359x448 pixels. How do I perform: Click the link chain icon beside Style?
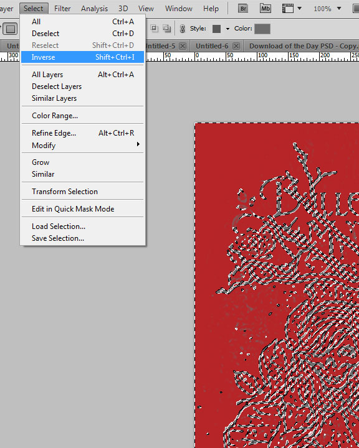(182, 29)
